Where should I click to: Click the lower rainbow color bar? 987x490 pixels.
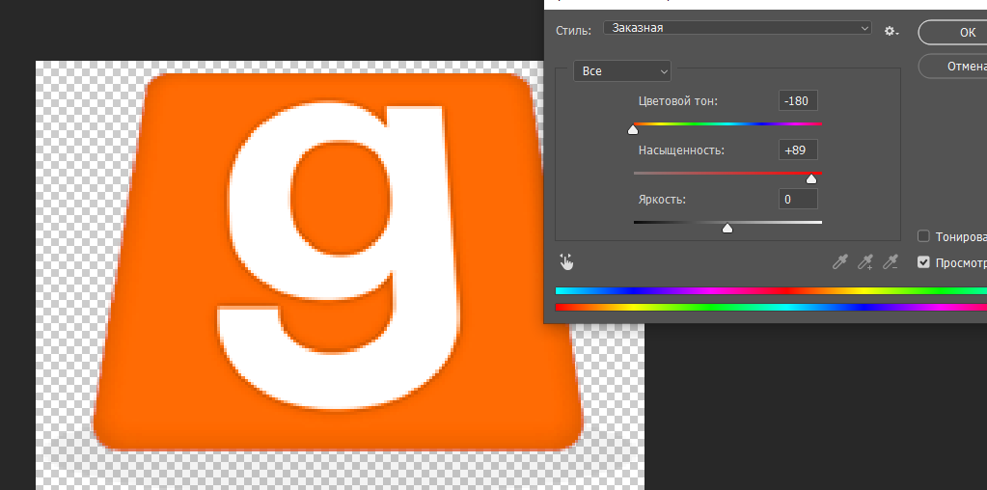click(x=771, y=307)
